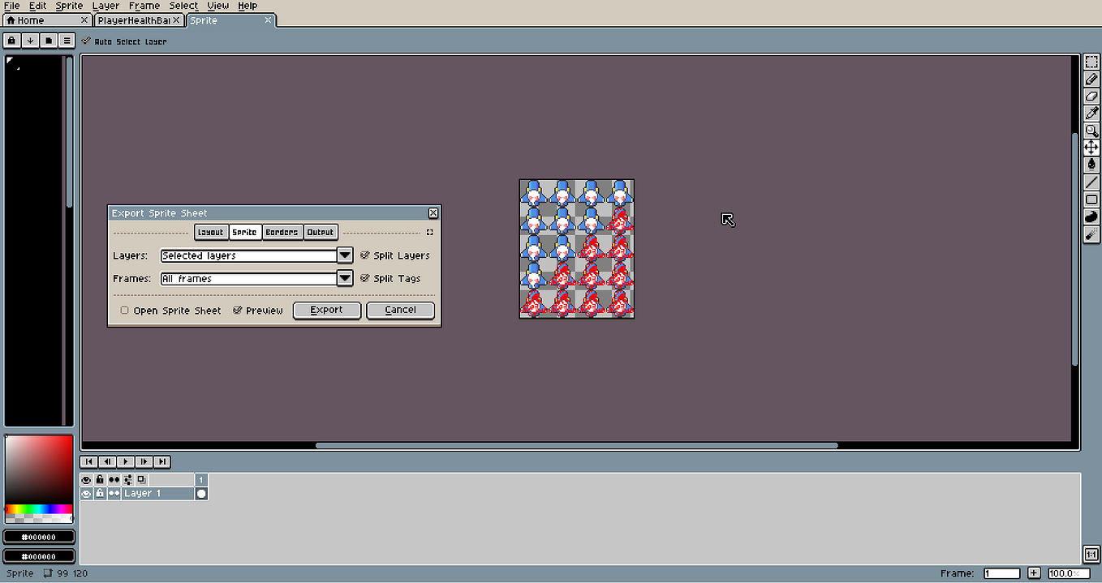1102x583 pixels.
Task: Select the Pencil tool
Action: (x=1091, y=79)
